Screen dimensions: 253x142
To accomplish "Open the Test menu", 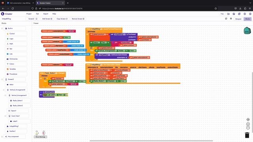I will [x=38, y=14].
